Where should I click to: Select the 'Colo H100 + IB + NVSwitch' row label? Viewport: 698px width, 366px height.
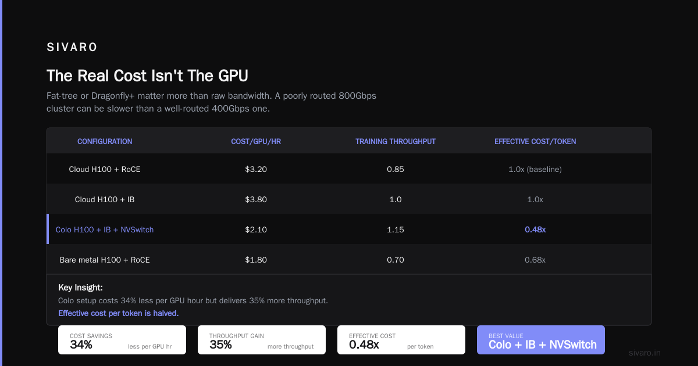pyautogui.click(x=105, y=230)
